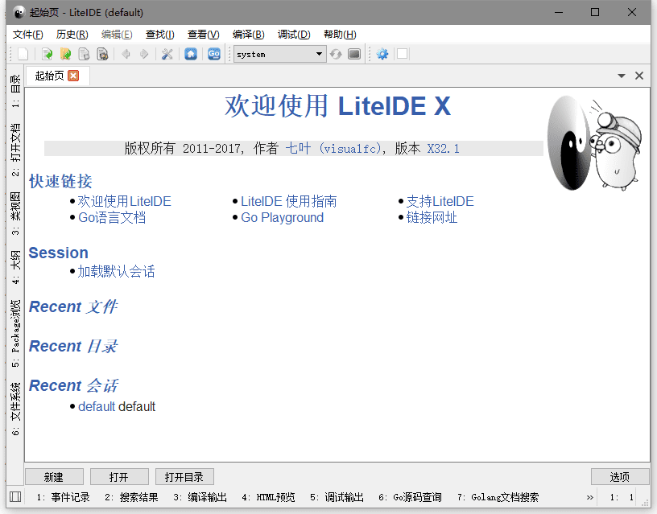Go back with the left arrow icon

point(126,54)
